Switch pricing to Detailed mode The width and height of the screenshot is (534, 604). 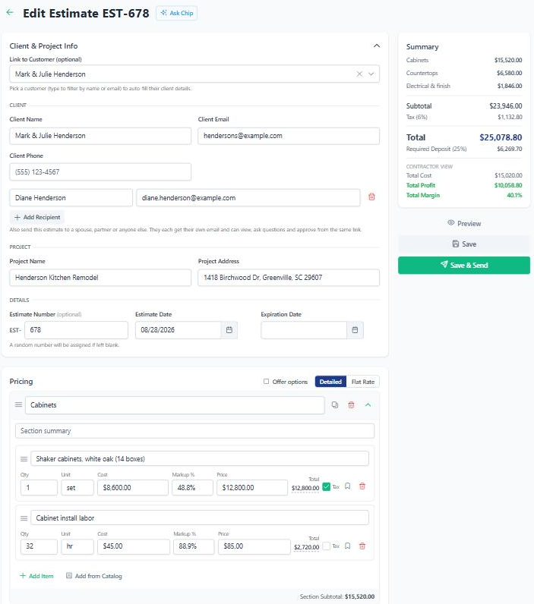(330, 382)
